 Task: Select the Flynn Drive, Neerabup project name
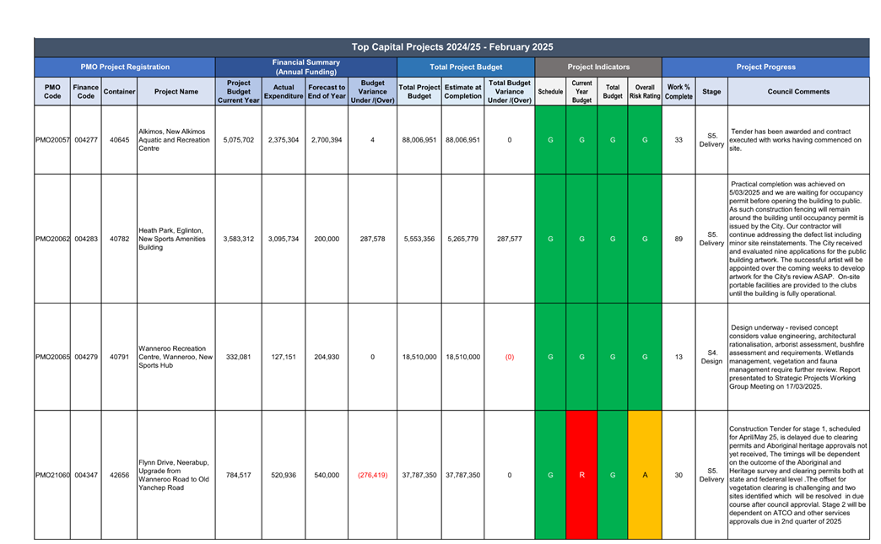click(176, 475)
